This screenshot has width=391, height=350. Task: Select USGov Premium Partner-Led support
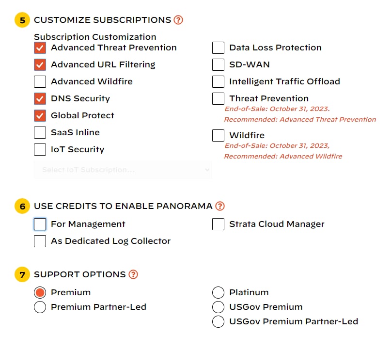(218, 321)
